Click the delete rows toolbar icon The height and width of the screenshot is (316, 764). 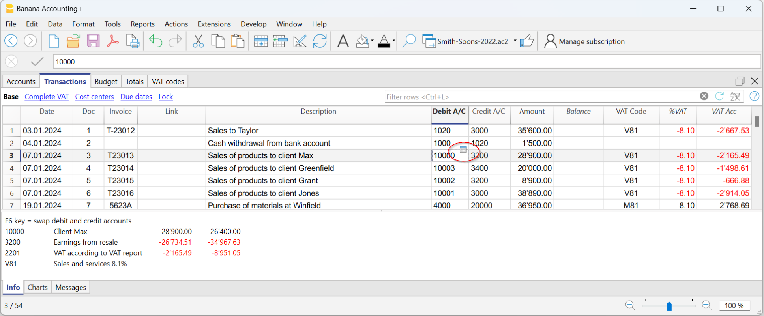280,41
